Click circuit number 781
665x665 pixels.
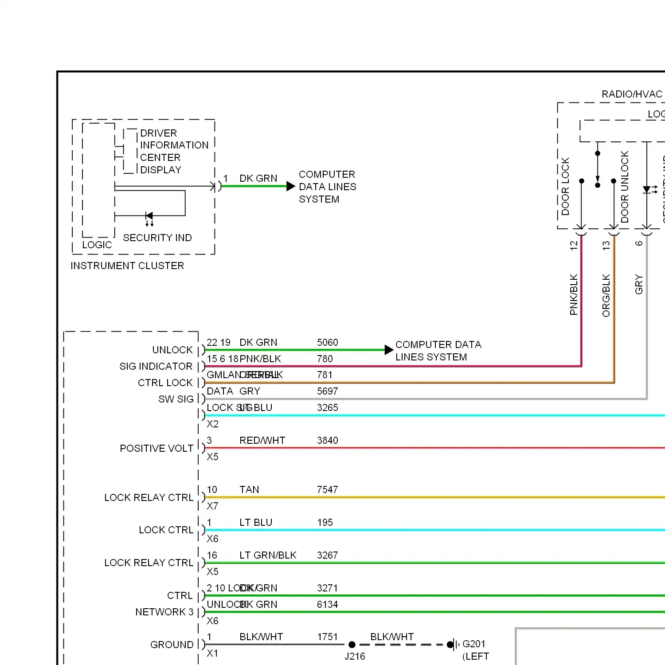click(325, 375)
